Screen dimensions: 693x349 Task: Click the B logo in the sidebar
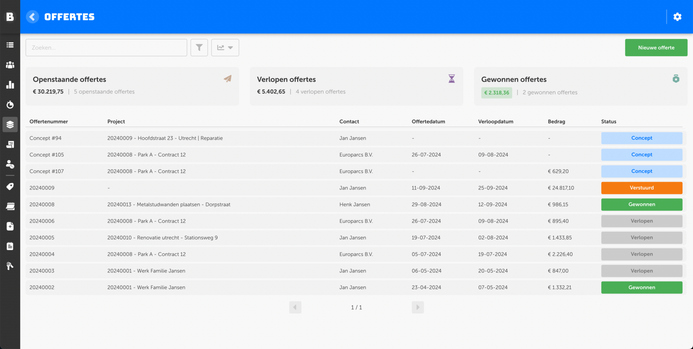(x=10, y=17)
